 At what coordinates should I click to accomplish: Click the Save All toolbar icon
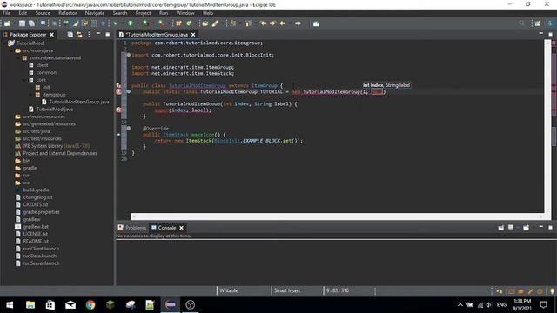31,23
